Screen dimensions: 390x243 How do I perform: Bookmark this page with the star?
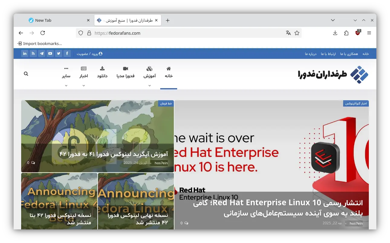pos(297,33)
